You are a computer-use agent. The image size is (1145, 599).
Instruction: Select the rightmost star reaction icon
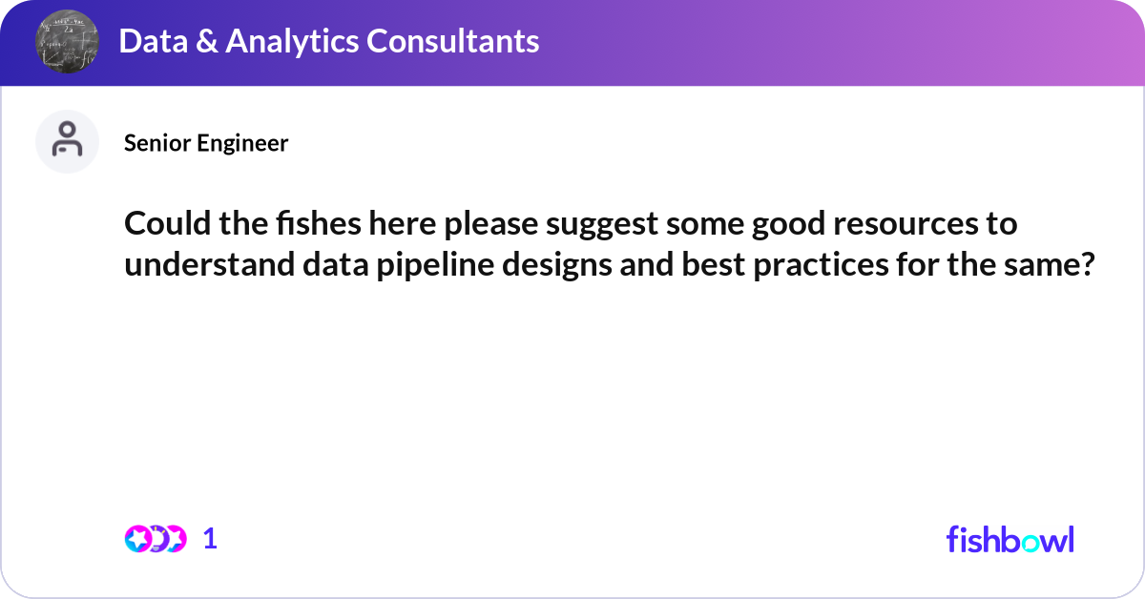point(176,539)
